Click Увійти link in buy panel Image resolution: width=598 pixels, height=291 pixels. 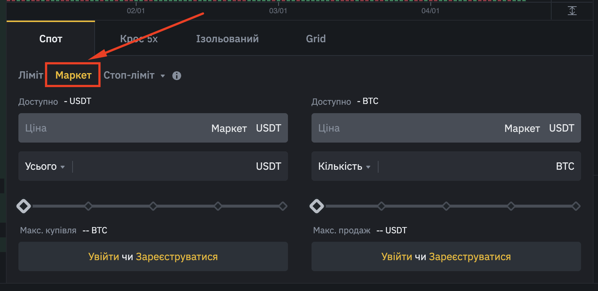[x=103, y=256]
